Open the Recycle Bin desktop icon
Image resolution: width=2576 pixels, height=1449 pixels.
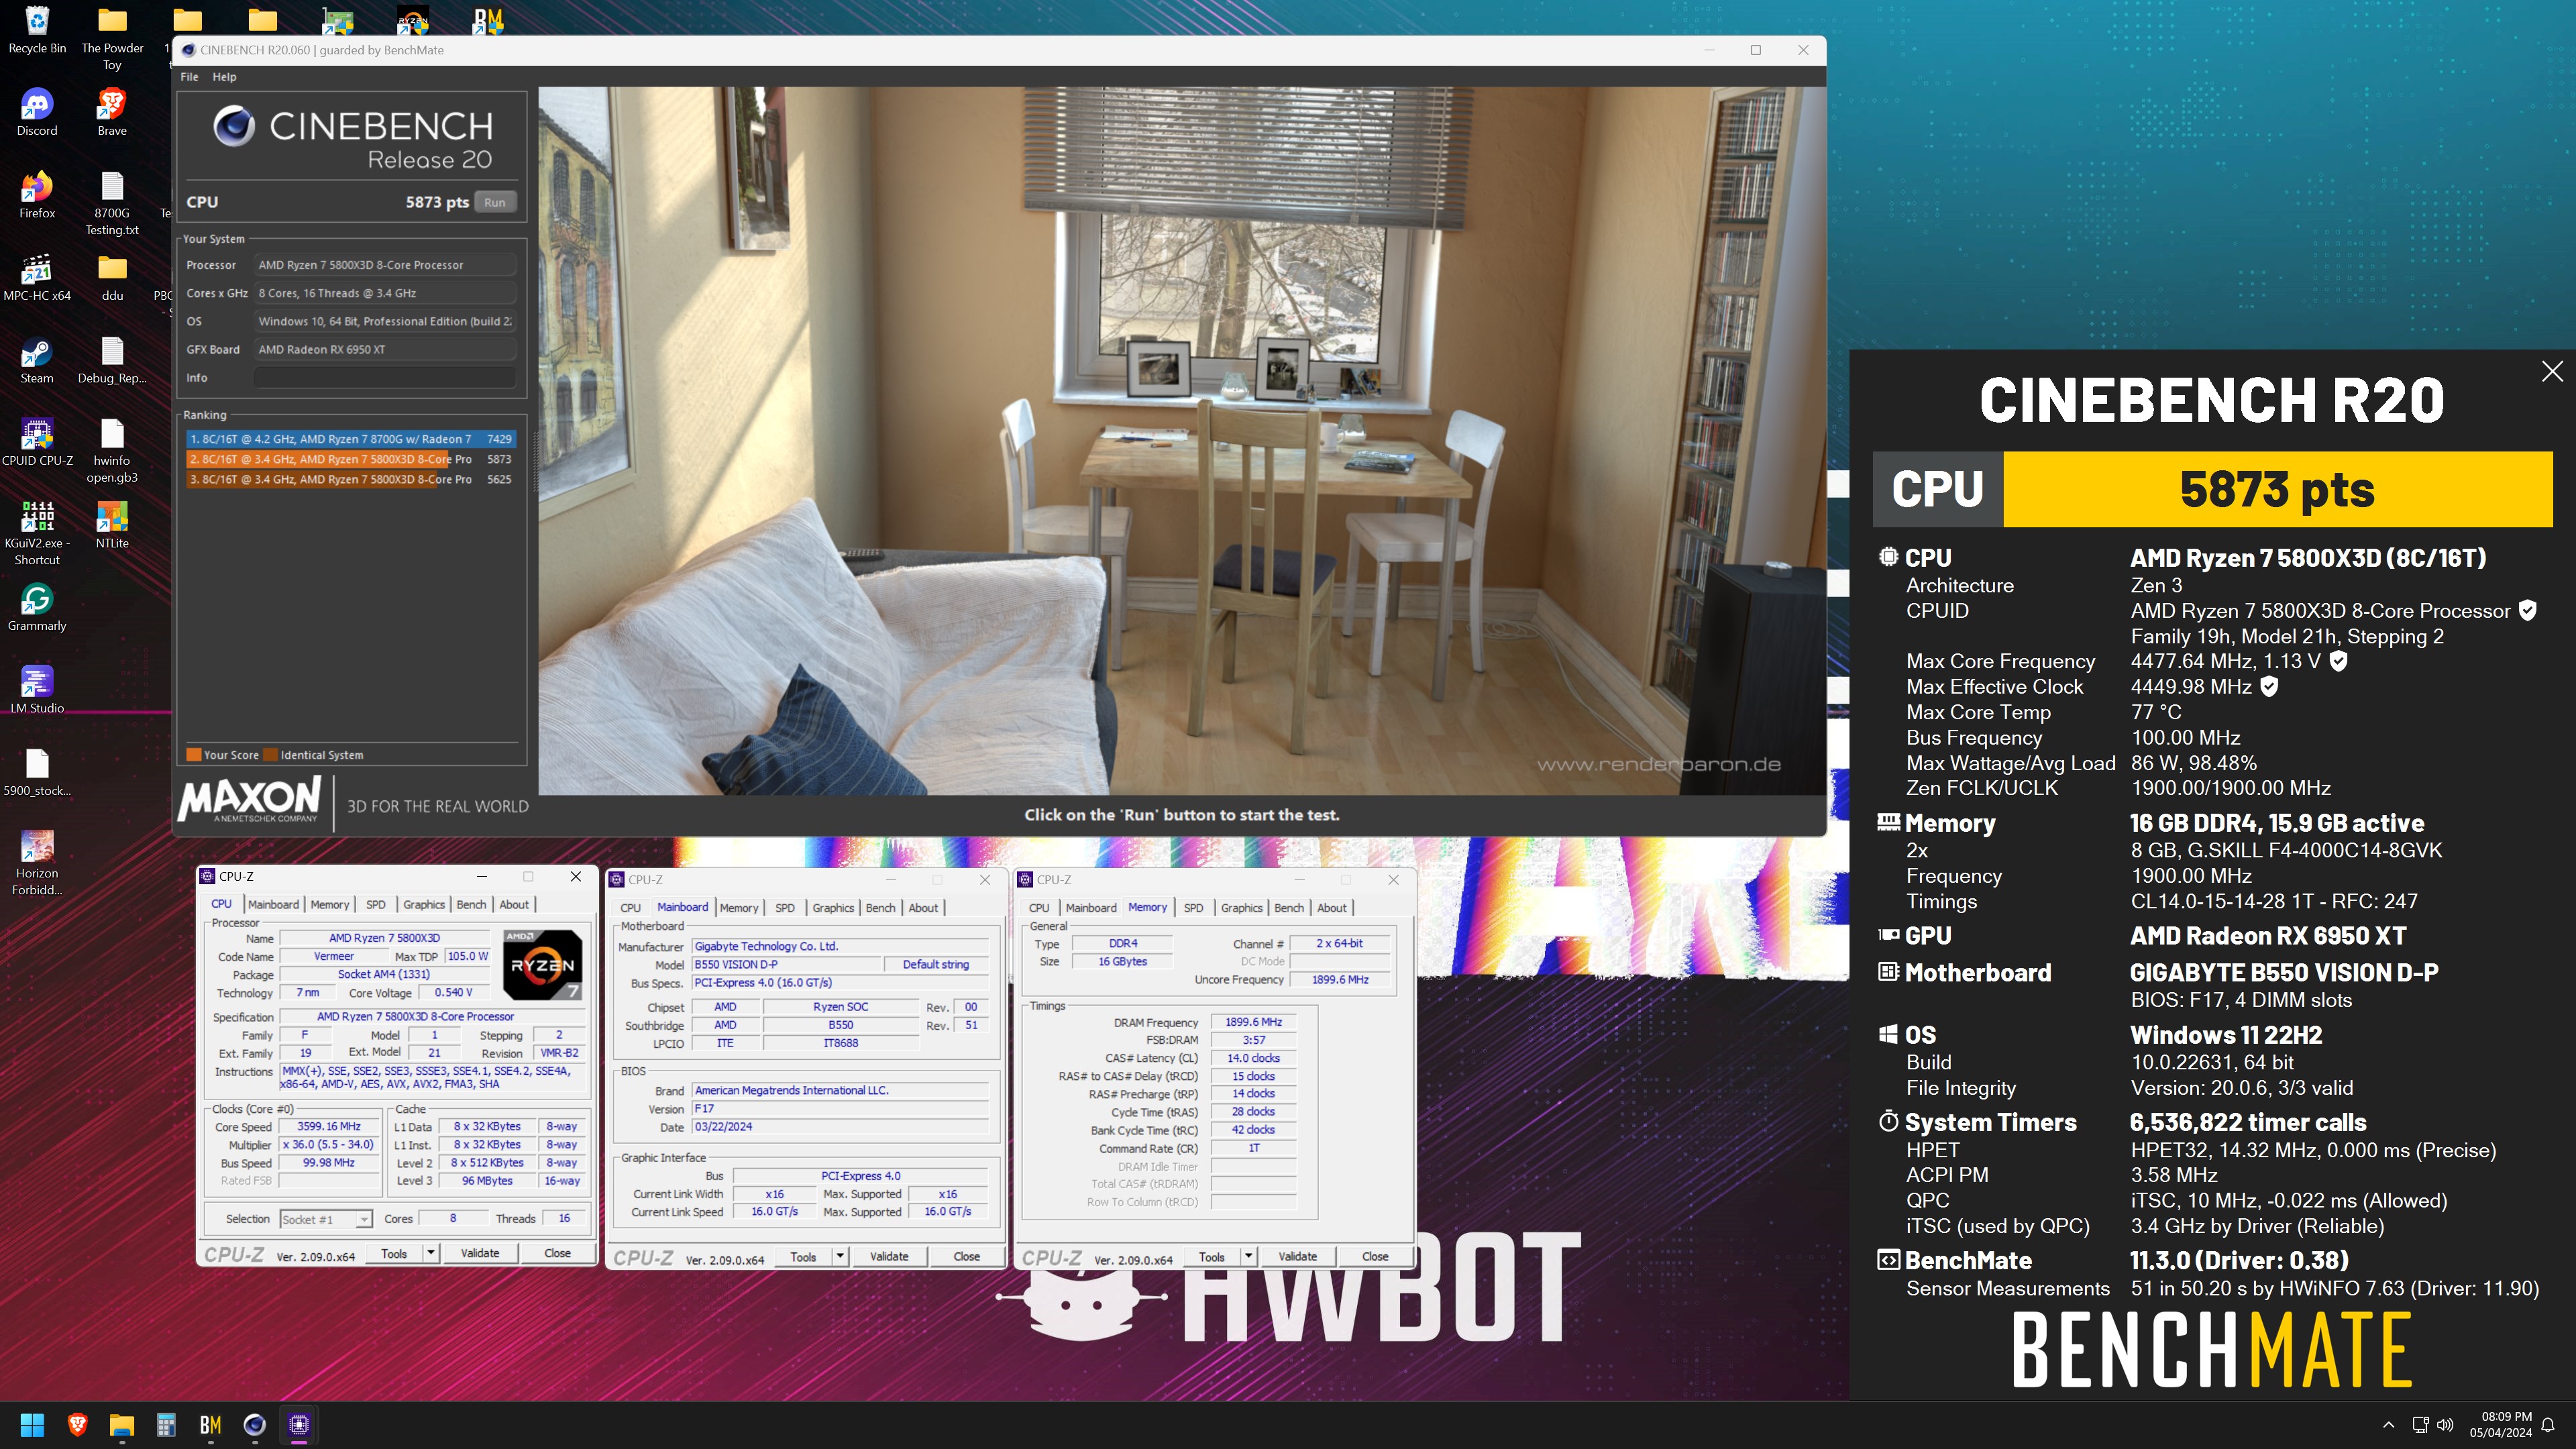coord(37,30)
